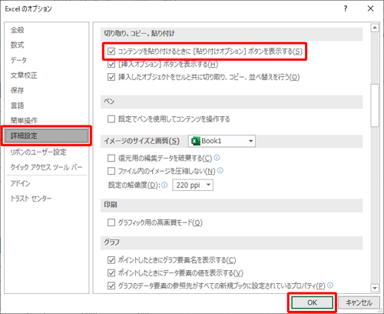Click the 切り取り、コピー、貼り付け section header
The width and height of the screenshot is (384, 314).
pyautogui.click(x=231, y=34)
